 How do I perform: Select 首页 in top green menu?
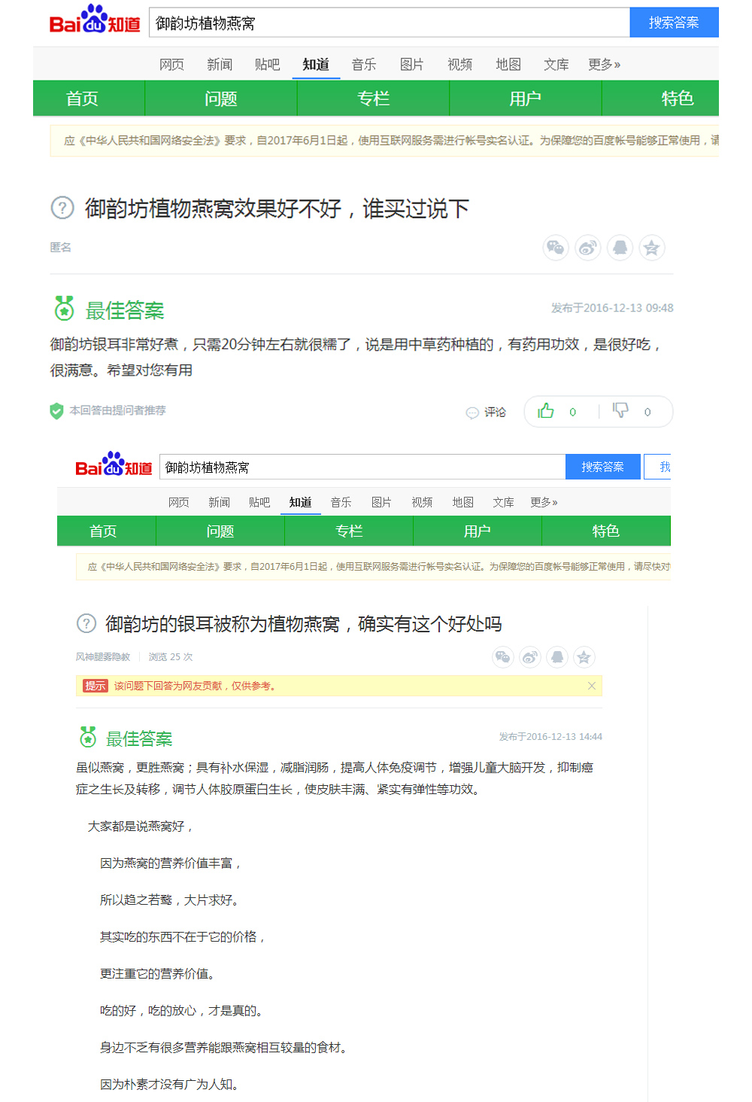(82, 99)
